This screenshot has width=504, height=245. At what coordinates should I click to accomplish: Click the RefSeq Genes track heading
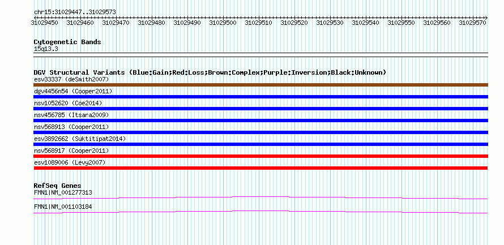(x=57, y=186)
